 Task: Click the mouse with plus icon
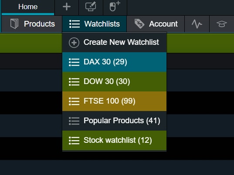[115, 7]
